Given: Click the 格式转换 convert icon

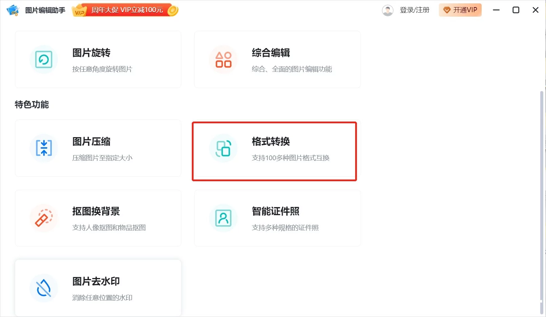Looking at the screenshot, I should (223, 148).
